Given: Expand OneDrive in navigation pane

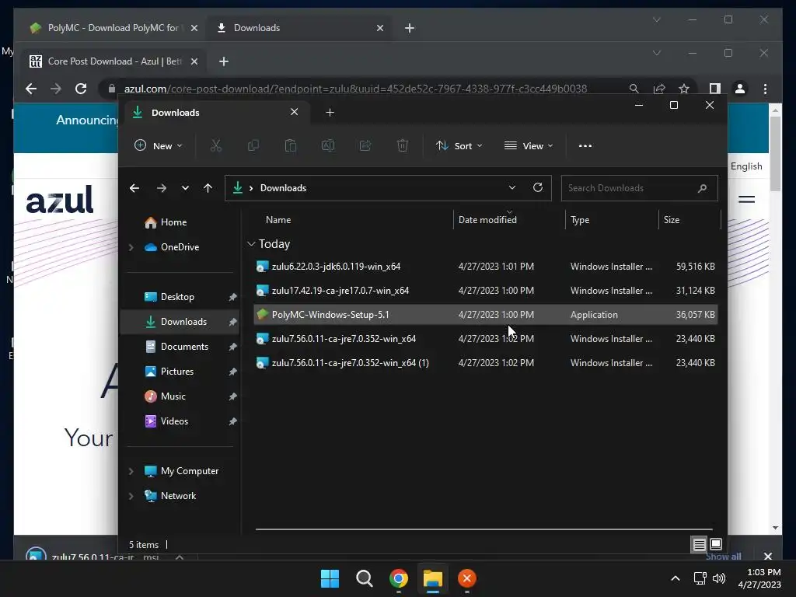Looking at the screenshot, I should 131,247.
